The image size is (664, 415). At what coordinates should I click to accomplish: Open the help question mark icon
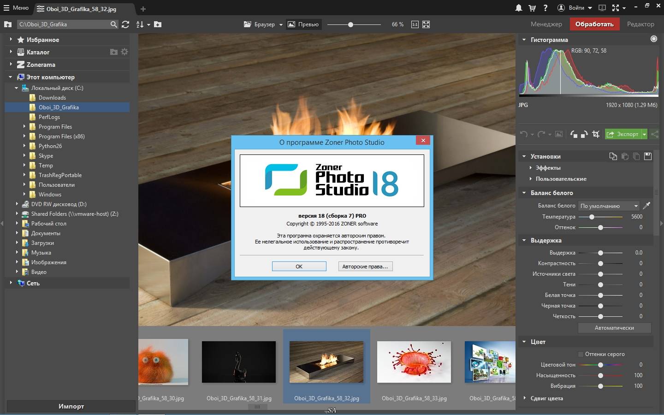pos(545,8)
